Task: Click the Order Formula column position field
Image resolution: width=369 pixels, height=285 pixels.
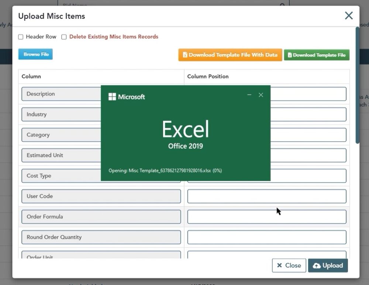Action: [266, 217]
